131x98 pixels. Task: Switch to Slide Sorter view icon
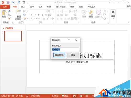tap(81, 96)
